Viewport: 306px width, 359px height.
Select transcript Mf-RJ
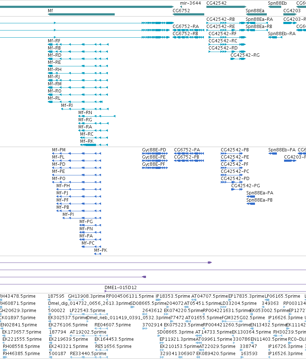(54, 77)
